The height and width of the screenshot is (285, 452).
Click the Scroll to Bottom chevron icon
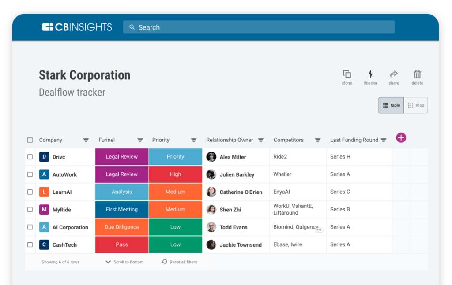108,262
